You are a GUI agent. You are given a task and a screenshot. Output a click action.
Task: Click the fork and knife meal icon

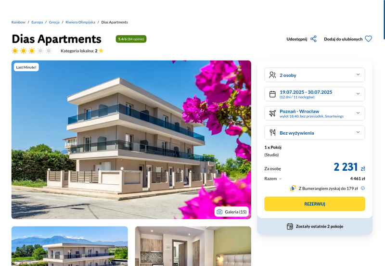click(x=272, y=132)
